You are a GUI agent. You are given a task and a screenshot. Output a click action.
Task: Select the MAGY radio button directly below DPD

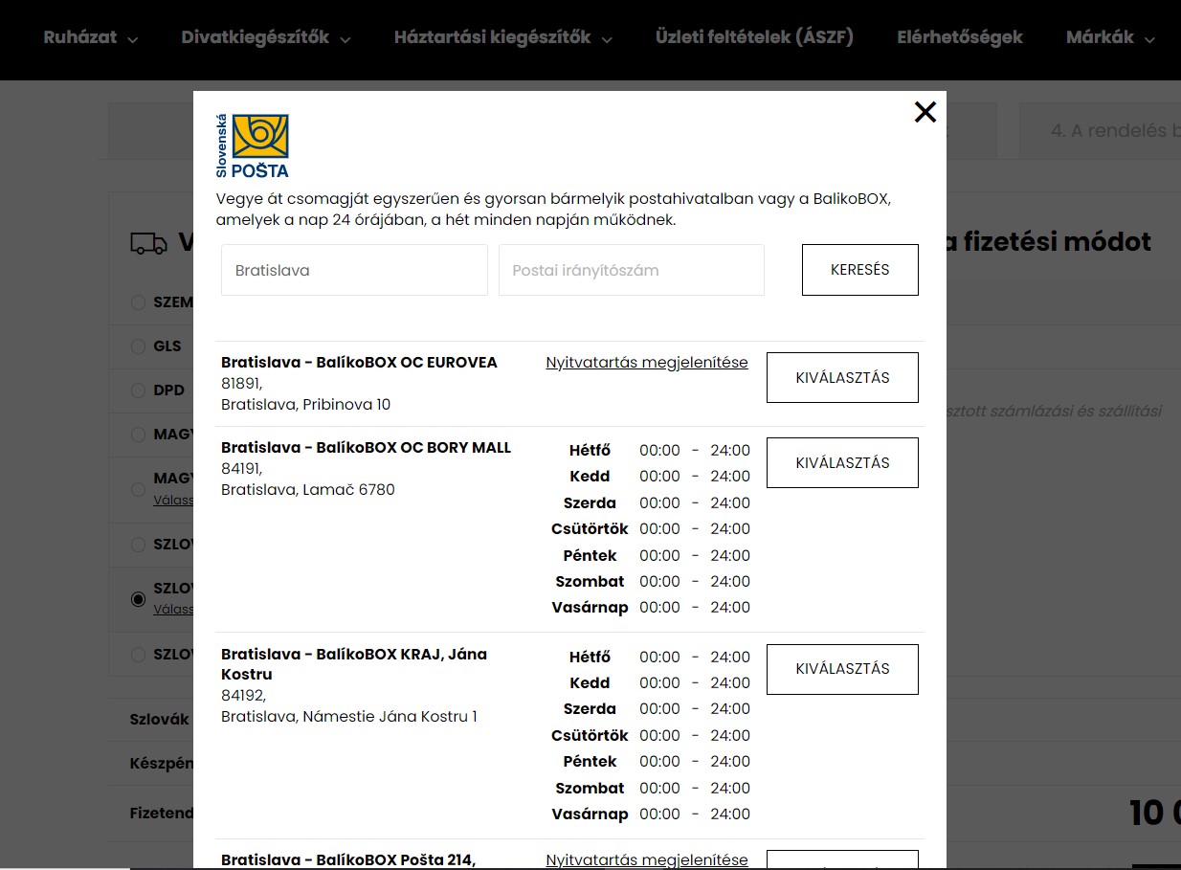coord(138,435)
